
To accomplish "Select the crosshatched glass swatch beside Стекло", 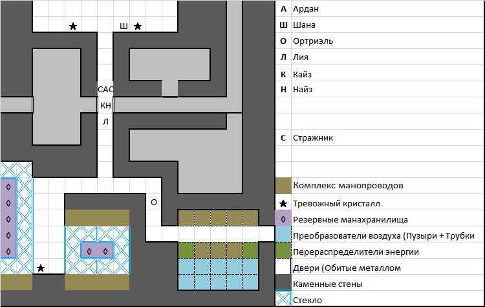I will pos(283,299).
